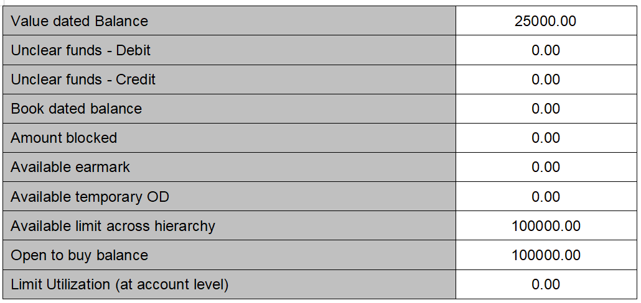
Task: Select the Open to buy balance amount
Action: [x=546, y=255]
